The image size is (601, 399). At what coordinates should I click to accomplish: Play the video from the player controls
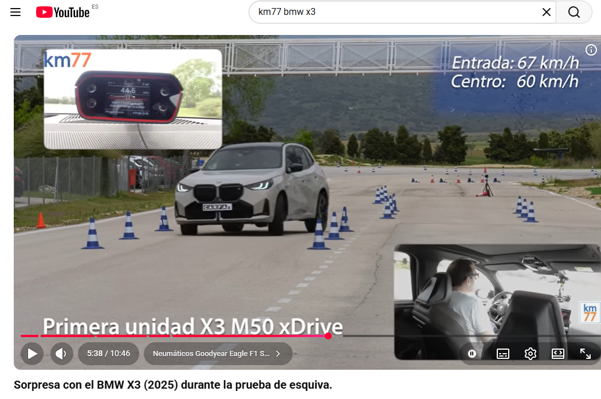tap(32, 354)
